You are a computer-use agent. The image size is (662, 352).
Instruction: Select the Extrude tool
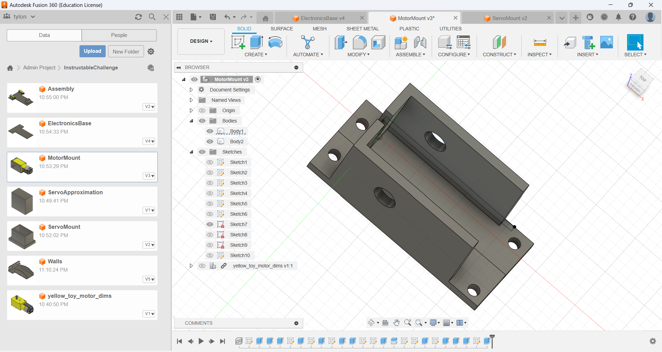point(257,42)
